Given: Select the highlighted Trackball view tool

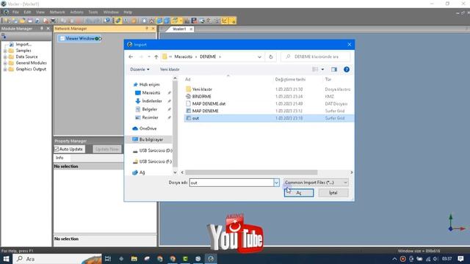Looking at the screenshot, I should click(x=118, y=21).
